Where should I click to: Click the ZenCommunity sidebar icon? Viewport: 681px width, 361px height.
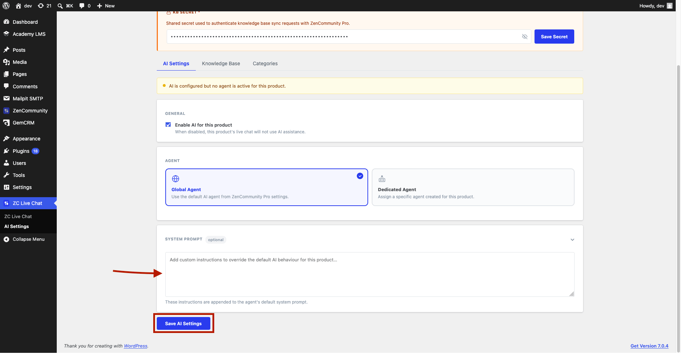click(x=6, y=111)
